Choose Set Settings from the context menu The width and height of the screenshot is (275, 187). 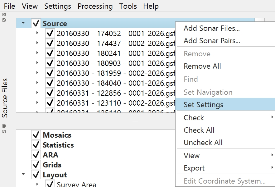pyautogui.click(x=203, y=105)
